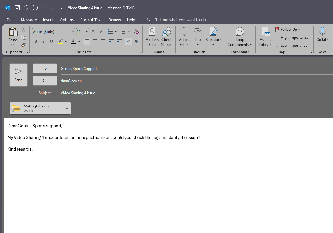
Task: Increase font size with grow font icon
Action: 93,32
